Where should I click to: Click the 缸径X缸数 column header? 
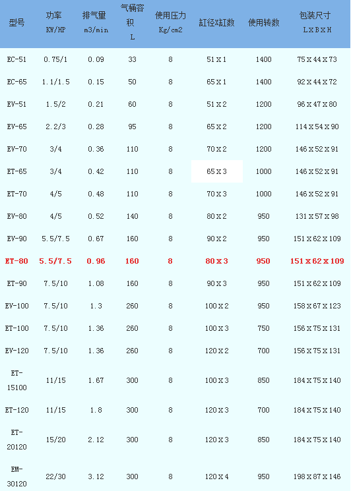[x=216, y=22]
